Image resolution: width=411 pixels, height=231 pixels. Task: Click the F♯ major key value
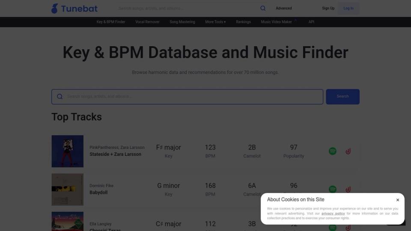pyautogui.click(x=168, y=148)
